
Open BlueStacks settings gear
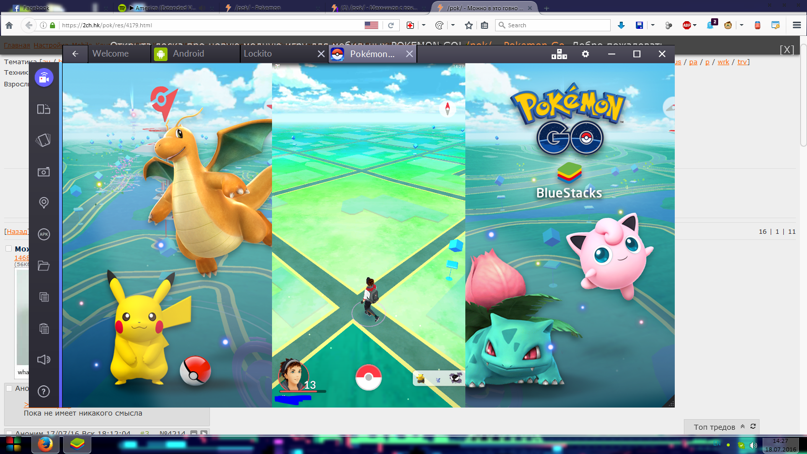click(585, 54)
